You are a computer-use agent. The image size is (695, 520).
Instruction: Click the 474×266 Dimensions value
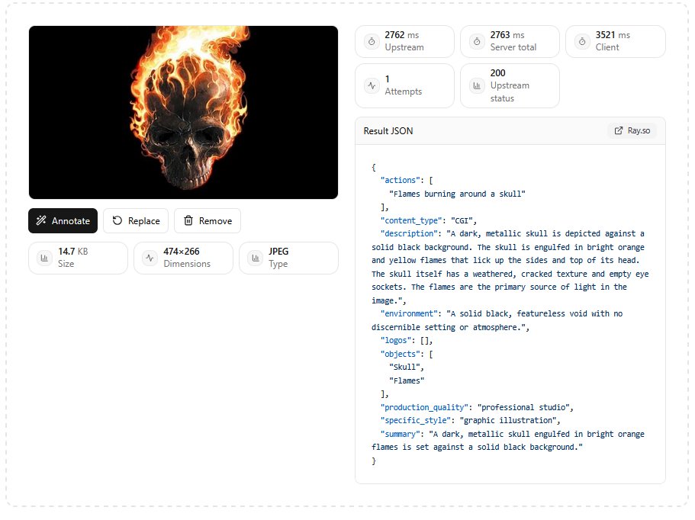182,252
